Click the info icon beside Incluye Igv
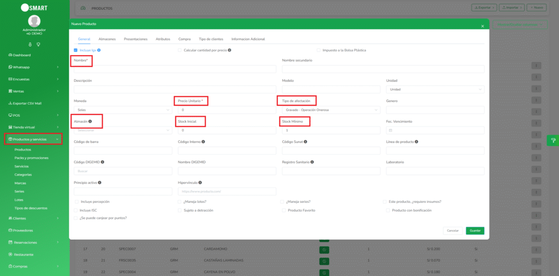The height and width of the screenshot is (276, 559). [x=99, y=50]
